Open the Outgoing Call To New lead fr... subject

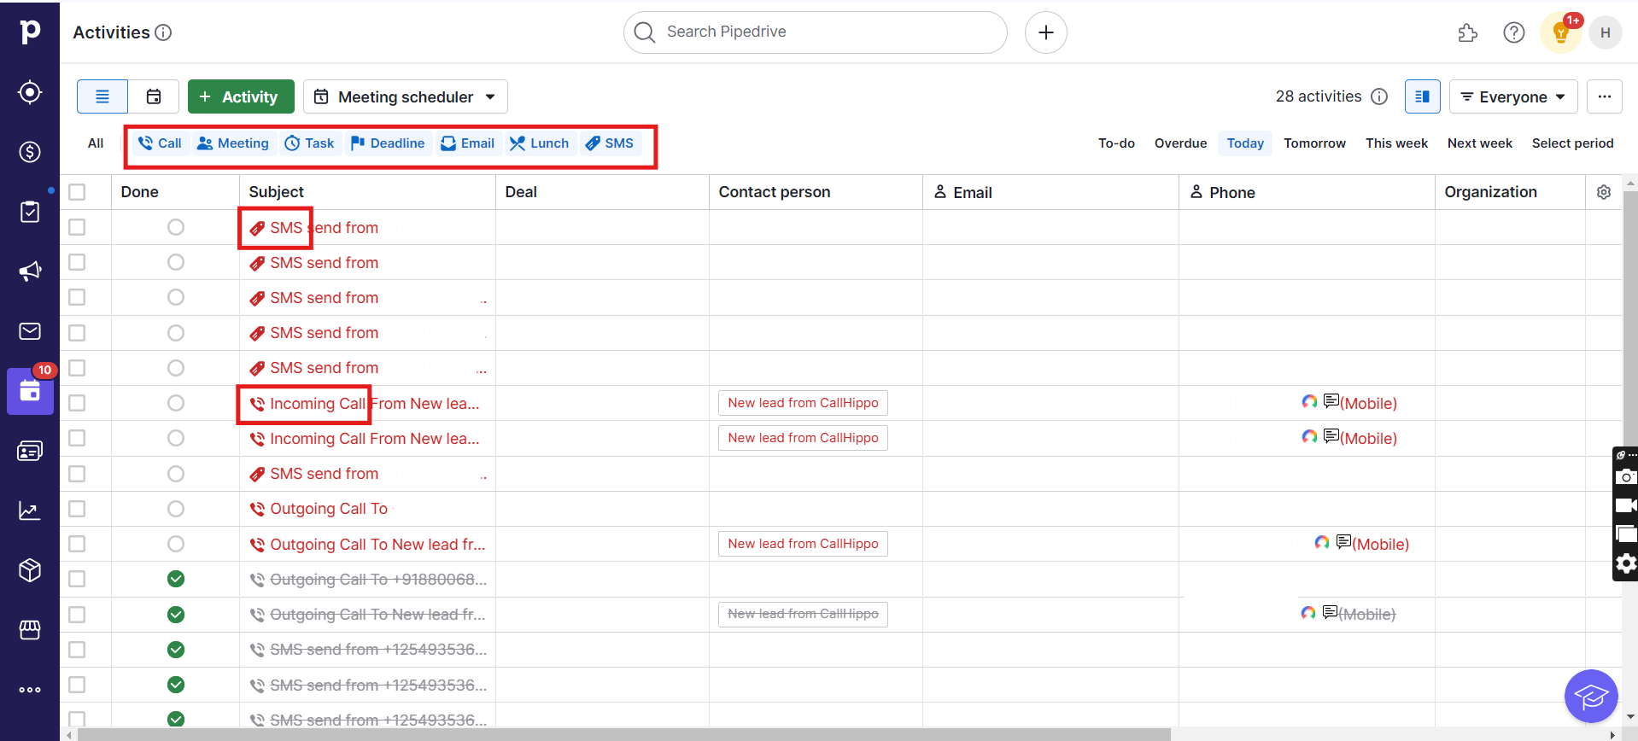tap(377, 544)
